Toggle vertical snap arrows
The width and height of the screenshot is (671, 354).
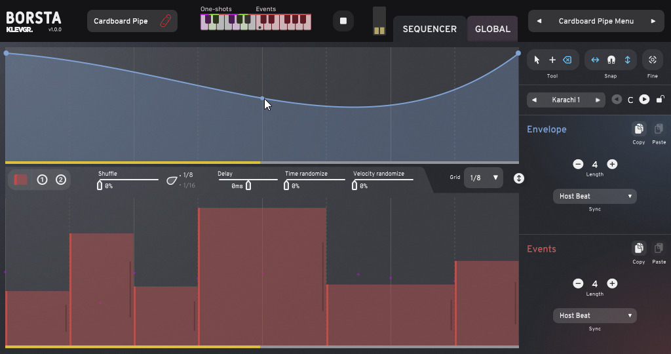point(627,60)
